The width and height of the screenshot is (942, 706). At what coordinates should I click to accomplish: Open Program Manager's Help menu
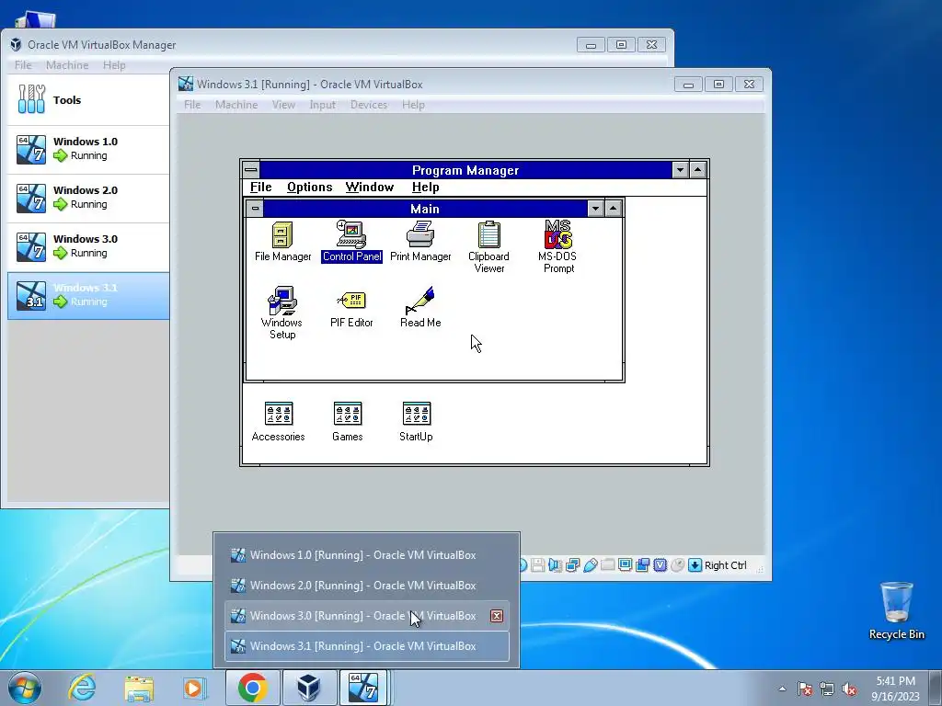(x=425, y=187)
